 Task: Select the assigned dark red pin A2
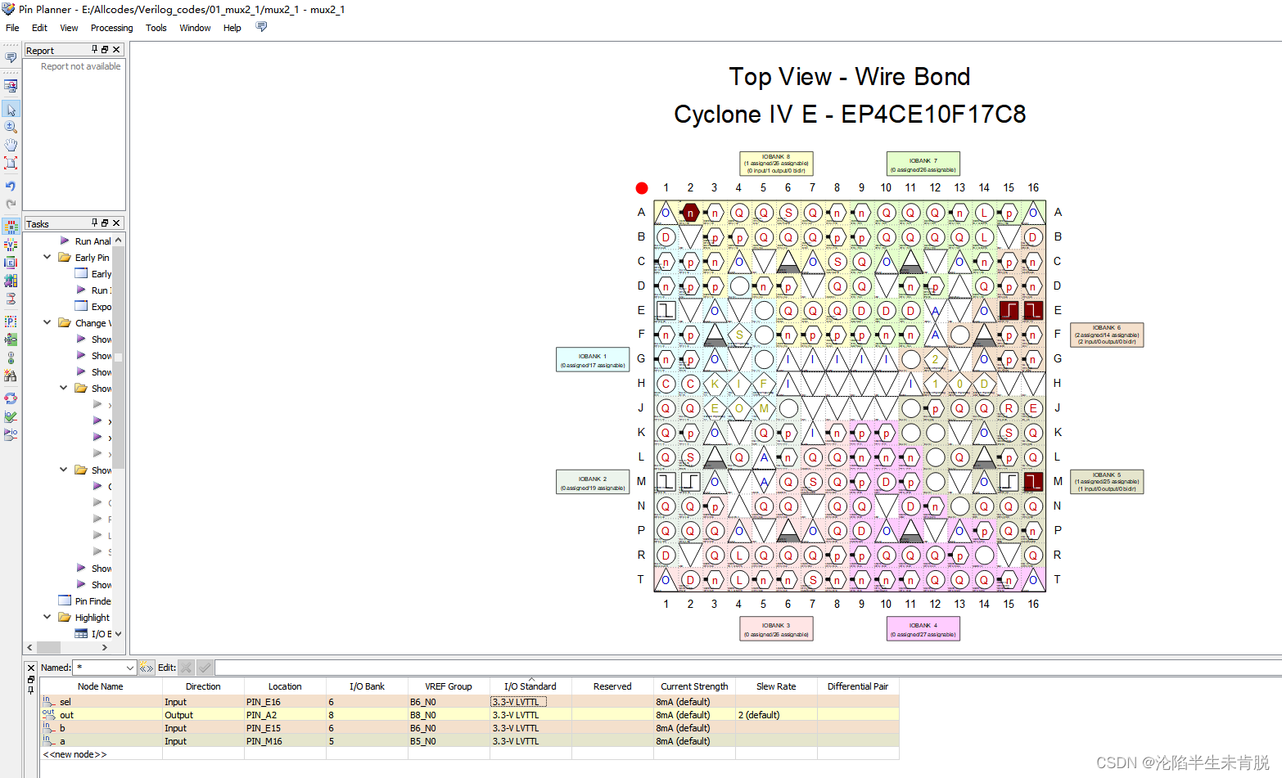point(690,213)
